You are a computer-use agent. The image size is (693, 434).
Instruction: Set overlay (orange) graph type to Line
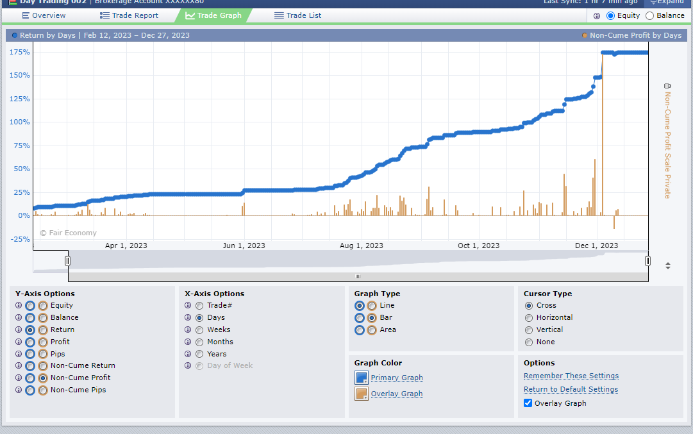[x=372, y=305]
